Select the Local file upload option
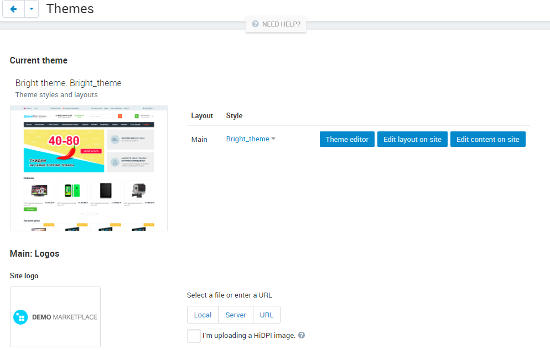550x350 pixels. (x=203, y=315)
